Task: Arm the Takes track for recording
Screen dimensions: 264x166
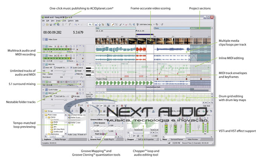Action: tap(58, 55)
